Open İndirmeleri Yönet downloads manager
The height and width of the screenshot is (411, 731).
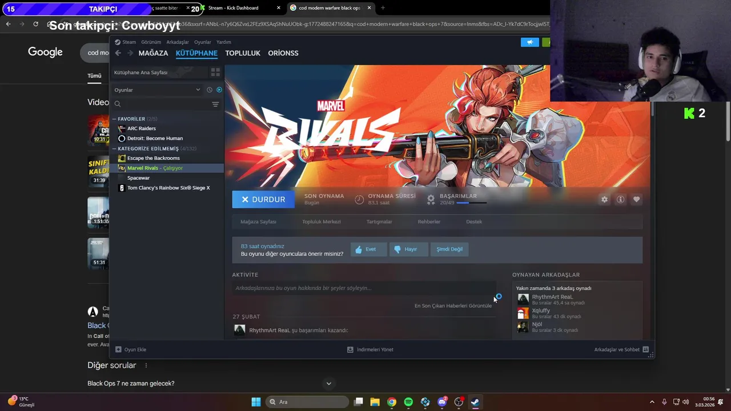(x=370, y=349)
